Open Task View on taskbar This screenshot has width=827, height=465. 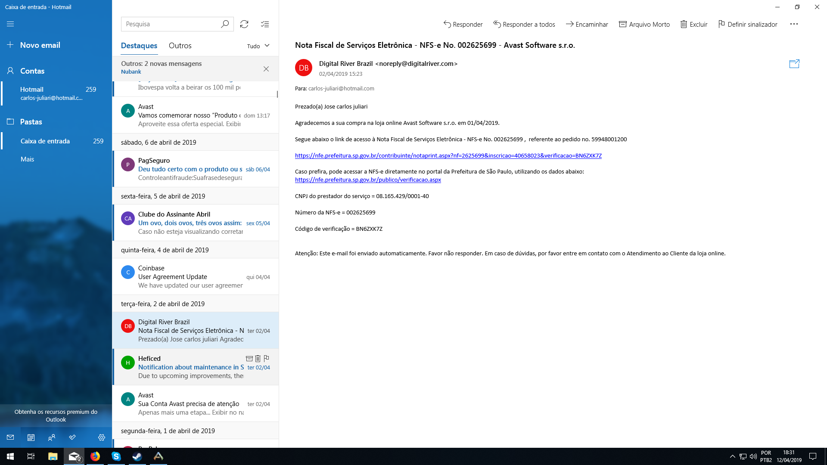tap(31, 456)
